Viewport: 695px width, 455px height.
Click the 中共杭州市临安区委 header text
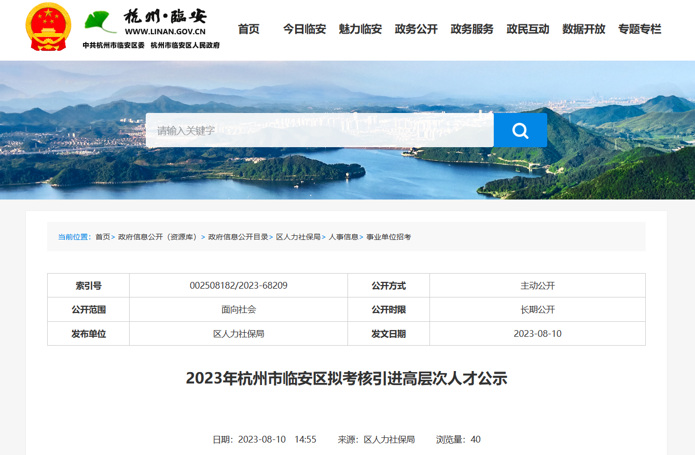(x=114, y=45)
